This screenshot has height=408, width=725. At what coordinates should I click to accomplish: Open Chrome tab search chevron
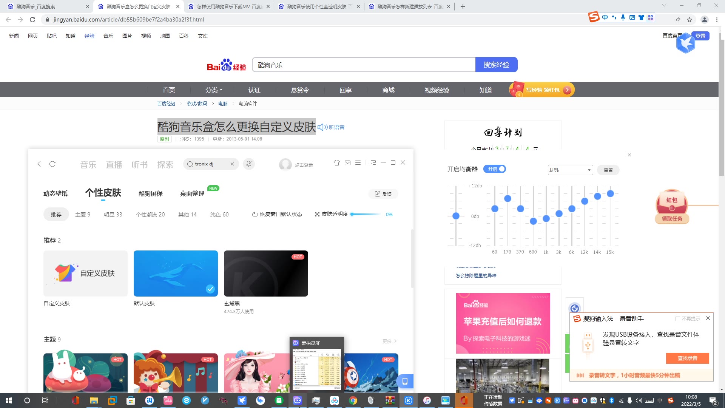point(664,6)
